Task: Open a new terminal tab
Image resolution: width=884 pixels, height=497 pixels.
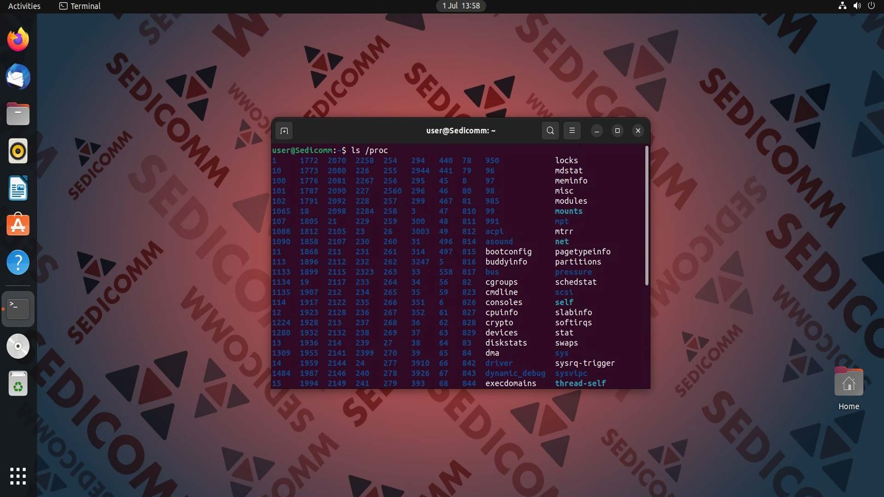Action: 284,131
